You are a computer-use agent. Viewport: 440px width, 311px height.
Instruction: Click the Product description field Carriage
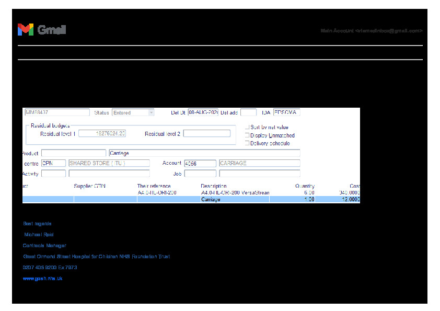click(x=204, y=153)
